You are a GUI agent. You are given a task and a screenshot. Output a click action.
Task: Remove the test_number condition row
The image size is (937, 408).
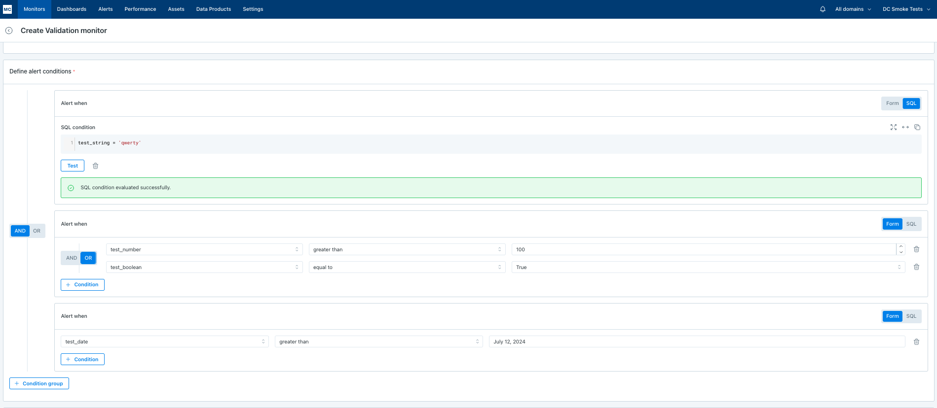[x=916, y=249]
